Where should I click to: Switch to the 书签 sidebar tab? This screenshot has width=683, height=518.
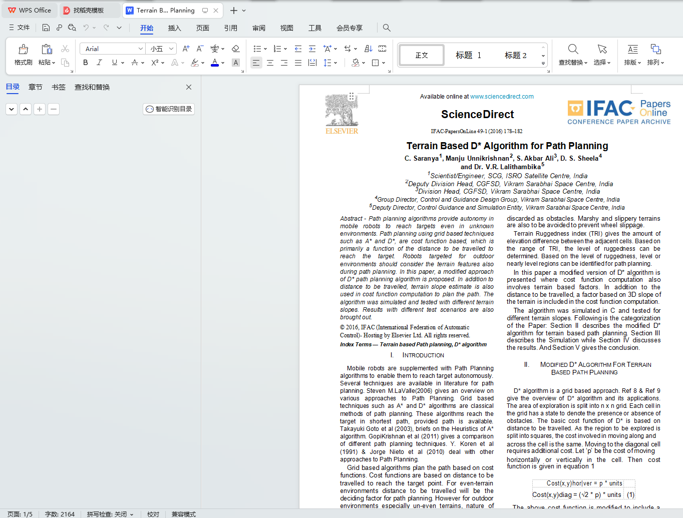pos(59,87)
